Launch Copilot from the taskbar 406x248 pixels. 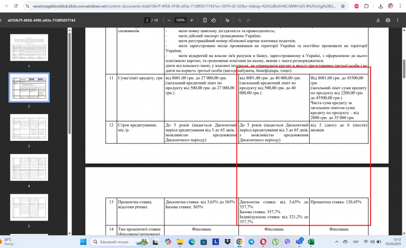168,242
